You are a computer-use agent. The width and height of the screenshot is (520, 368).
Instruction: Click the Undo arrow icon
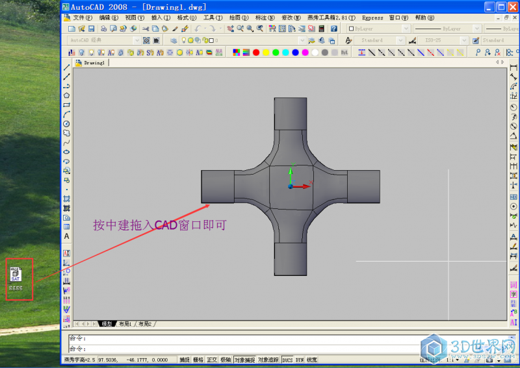click(x=198, y=29)
